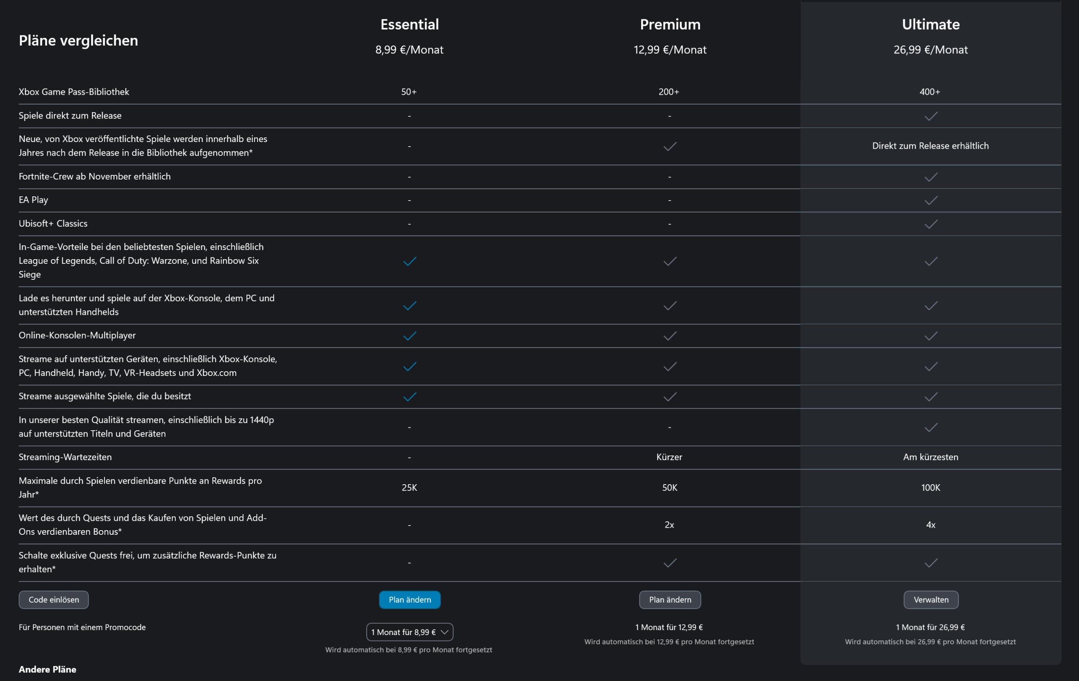Click the chevron in the Essential duration selector
1079x681 pixels.
445,632
